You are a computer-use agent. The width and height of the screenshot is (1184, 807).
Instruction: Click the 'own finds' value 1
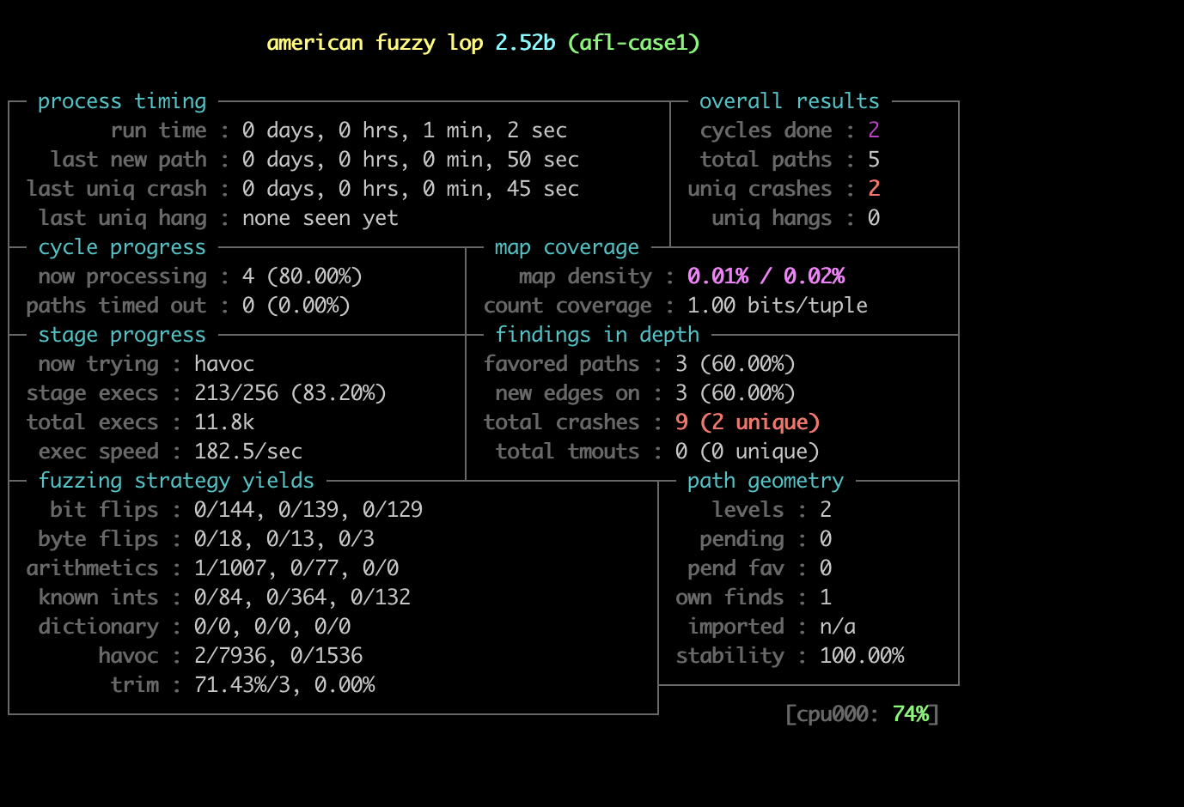826,598
